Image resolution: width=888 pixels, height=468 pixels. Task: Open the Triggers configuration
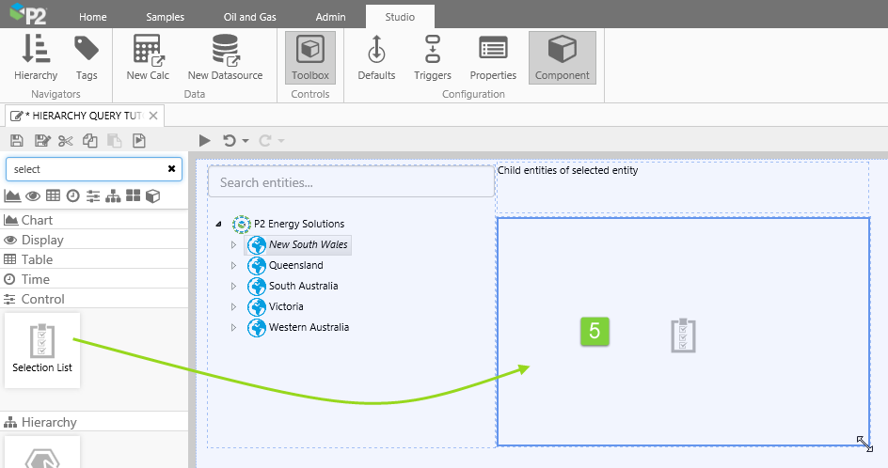coord(433,58)
